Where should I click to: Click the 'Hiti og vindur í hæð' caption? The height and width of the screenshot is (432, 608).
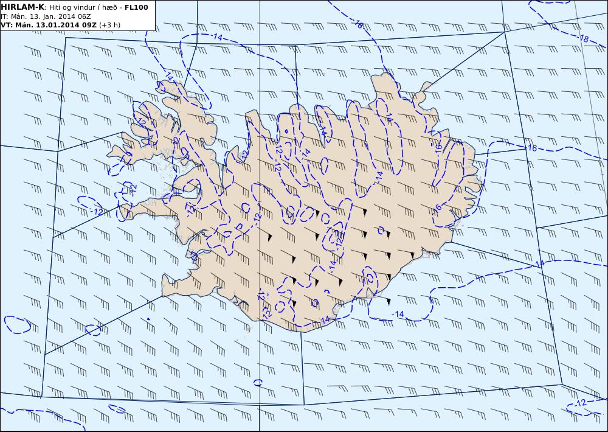[x=83, y=7]
